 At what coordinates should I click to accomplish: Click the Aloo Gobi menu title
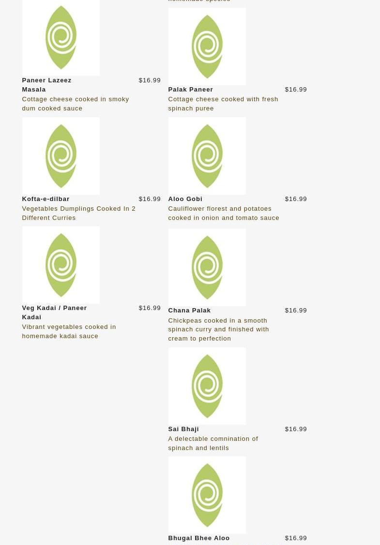click(x=185, y=199)
